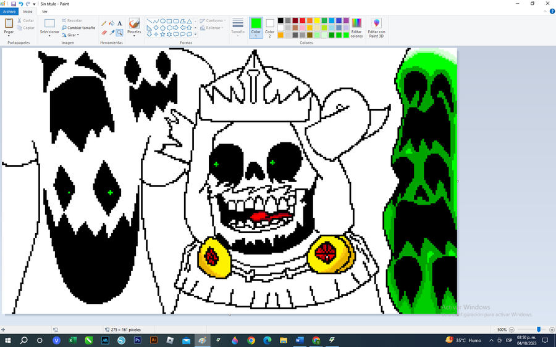Viewport: 556px width, 347px height.
Task: Open File Explorer from the taskbar
Action: [x=284, y=340]
